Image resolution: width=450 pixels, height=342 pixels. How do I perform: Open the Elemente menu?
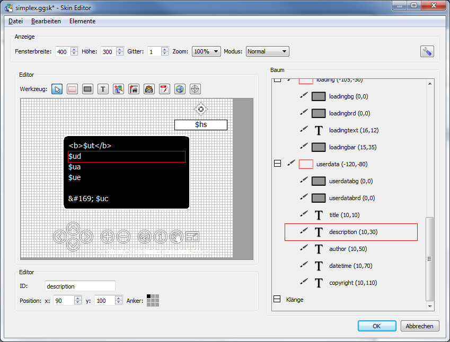(82, 21)
